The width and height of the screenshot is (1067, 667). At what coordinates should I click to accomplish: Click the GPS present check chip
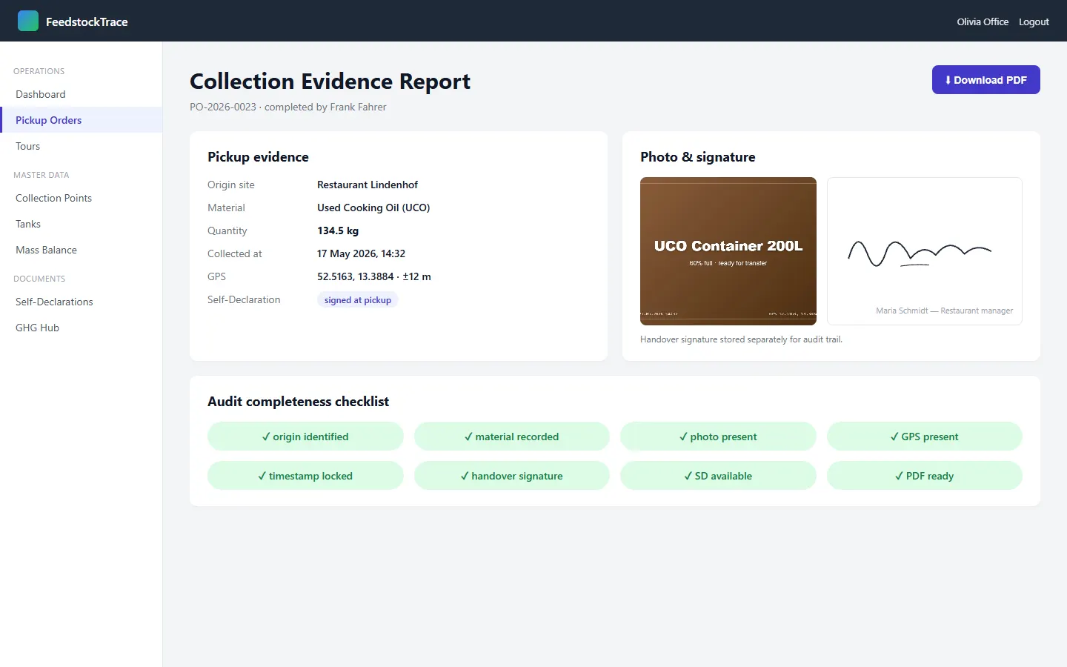(925, 437)
